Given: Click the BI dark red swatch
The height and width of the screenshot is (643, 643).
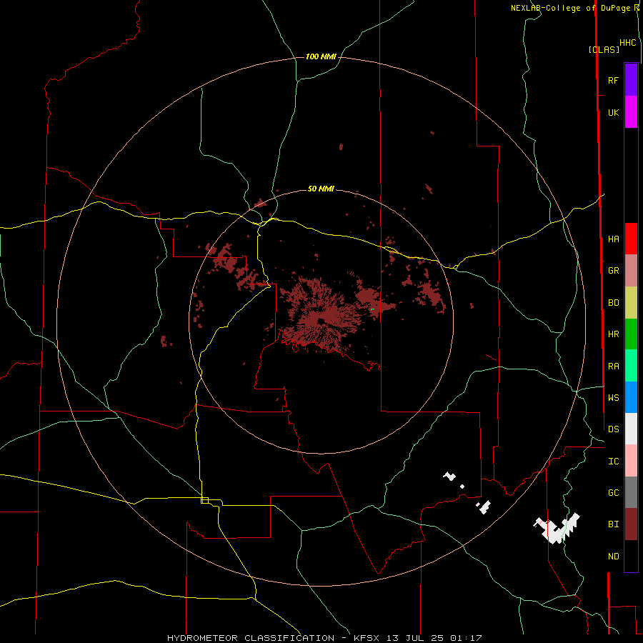Looking at the screenshot, I should 631,524.
